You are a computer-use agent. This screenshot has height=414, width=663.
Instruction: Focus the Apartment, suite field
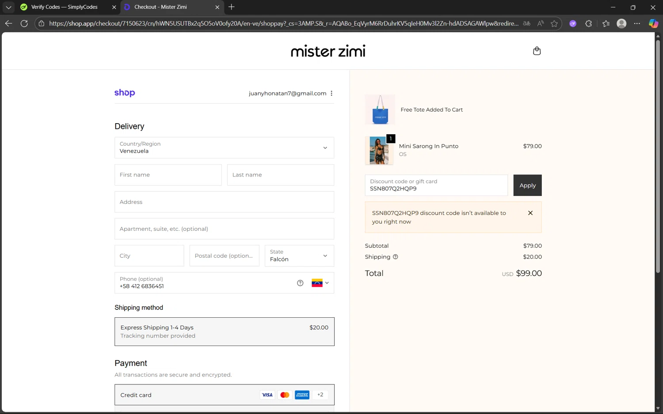pos(224,229)
